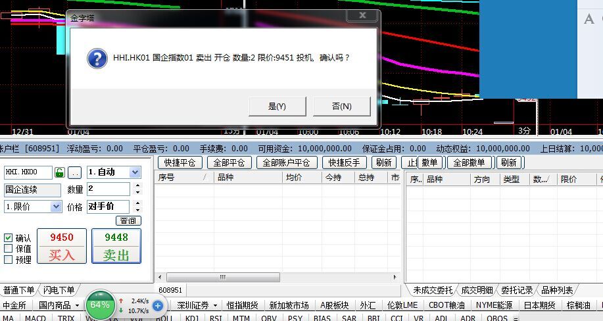Screen dimensions: 603x321
Task: Open the 成交明细 tab
Action: click(x=476, y=289)
